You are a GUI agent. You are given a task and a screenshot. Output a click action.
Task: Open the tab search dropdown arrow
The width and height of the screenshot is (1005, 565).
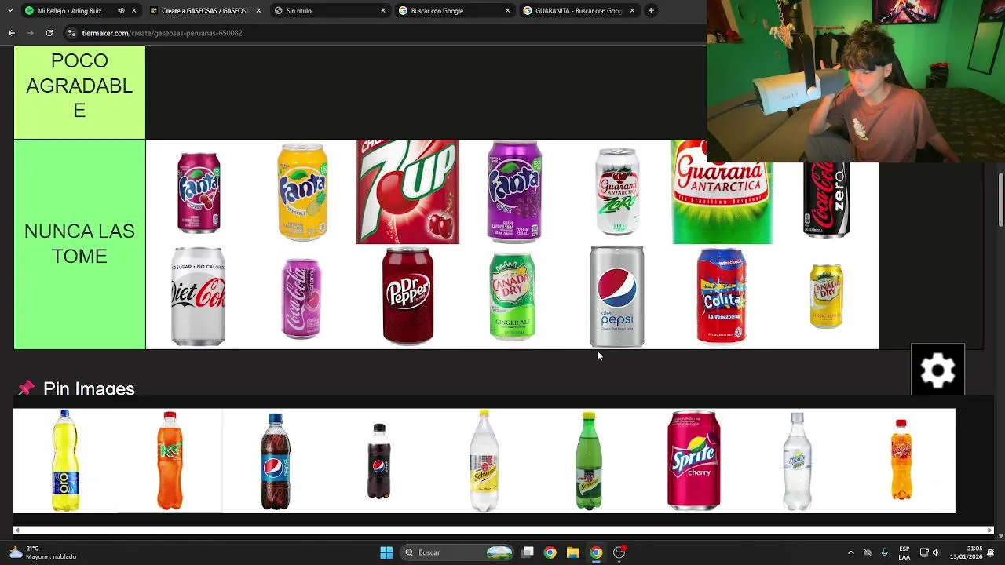point(9,11)
